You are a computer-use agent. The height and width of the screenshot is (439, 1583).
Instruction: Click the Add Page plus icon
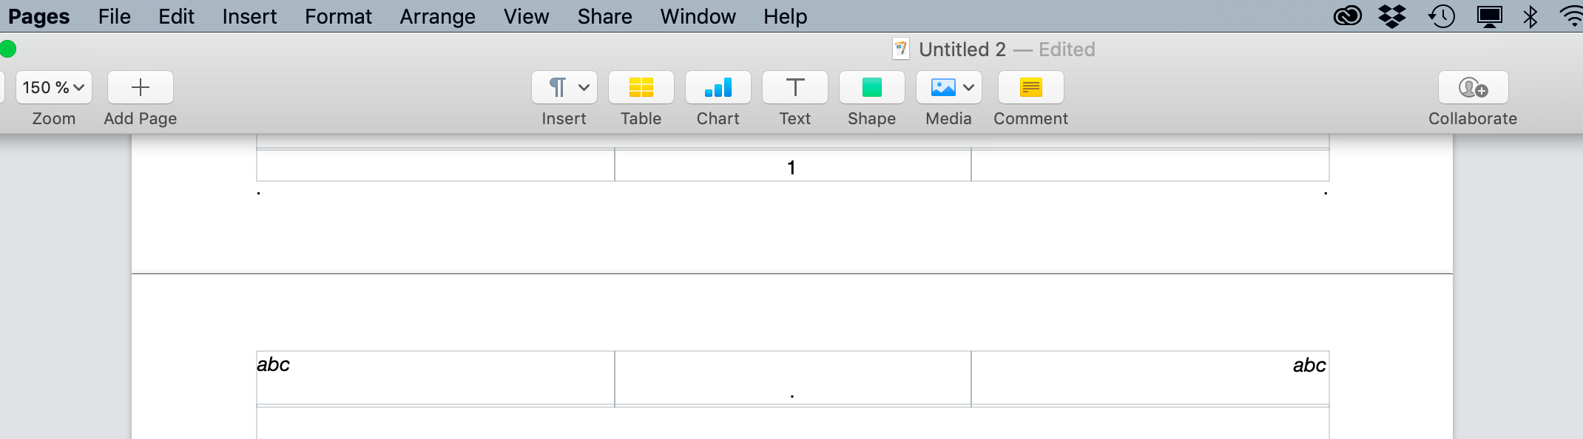[x=141, y=88]
